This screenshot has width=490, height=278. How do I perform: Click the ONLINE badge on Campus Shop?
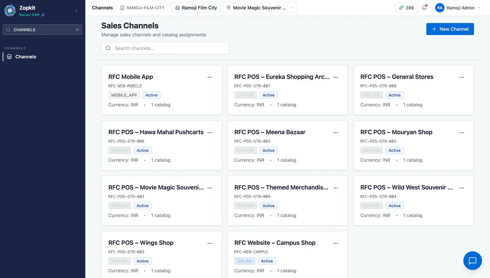click(245, 261)
